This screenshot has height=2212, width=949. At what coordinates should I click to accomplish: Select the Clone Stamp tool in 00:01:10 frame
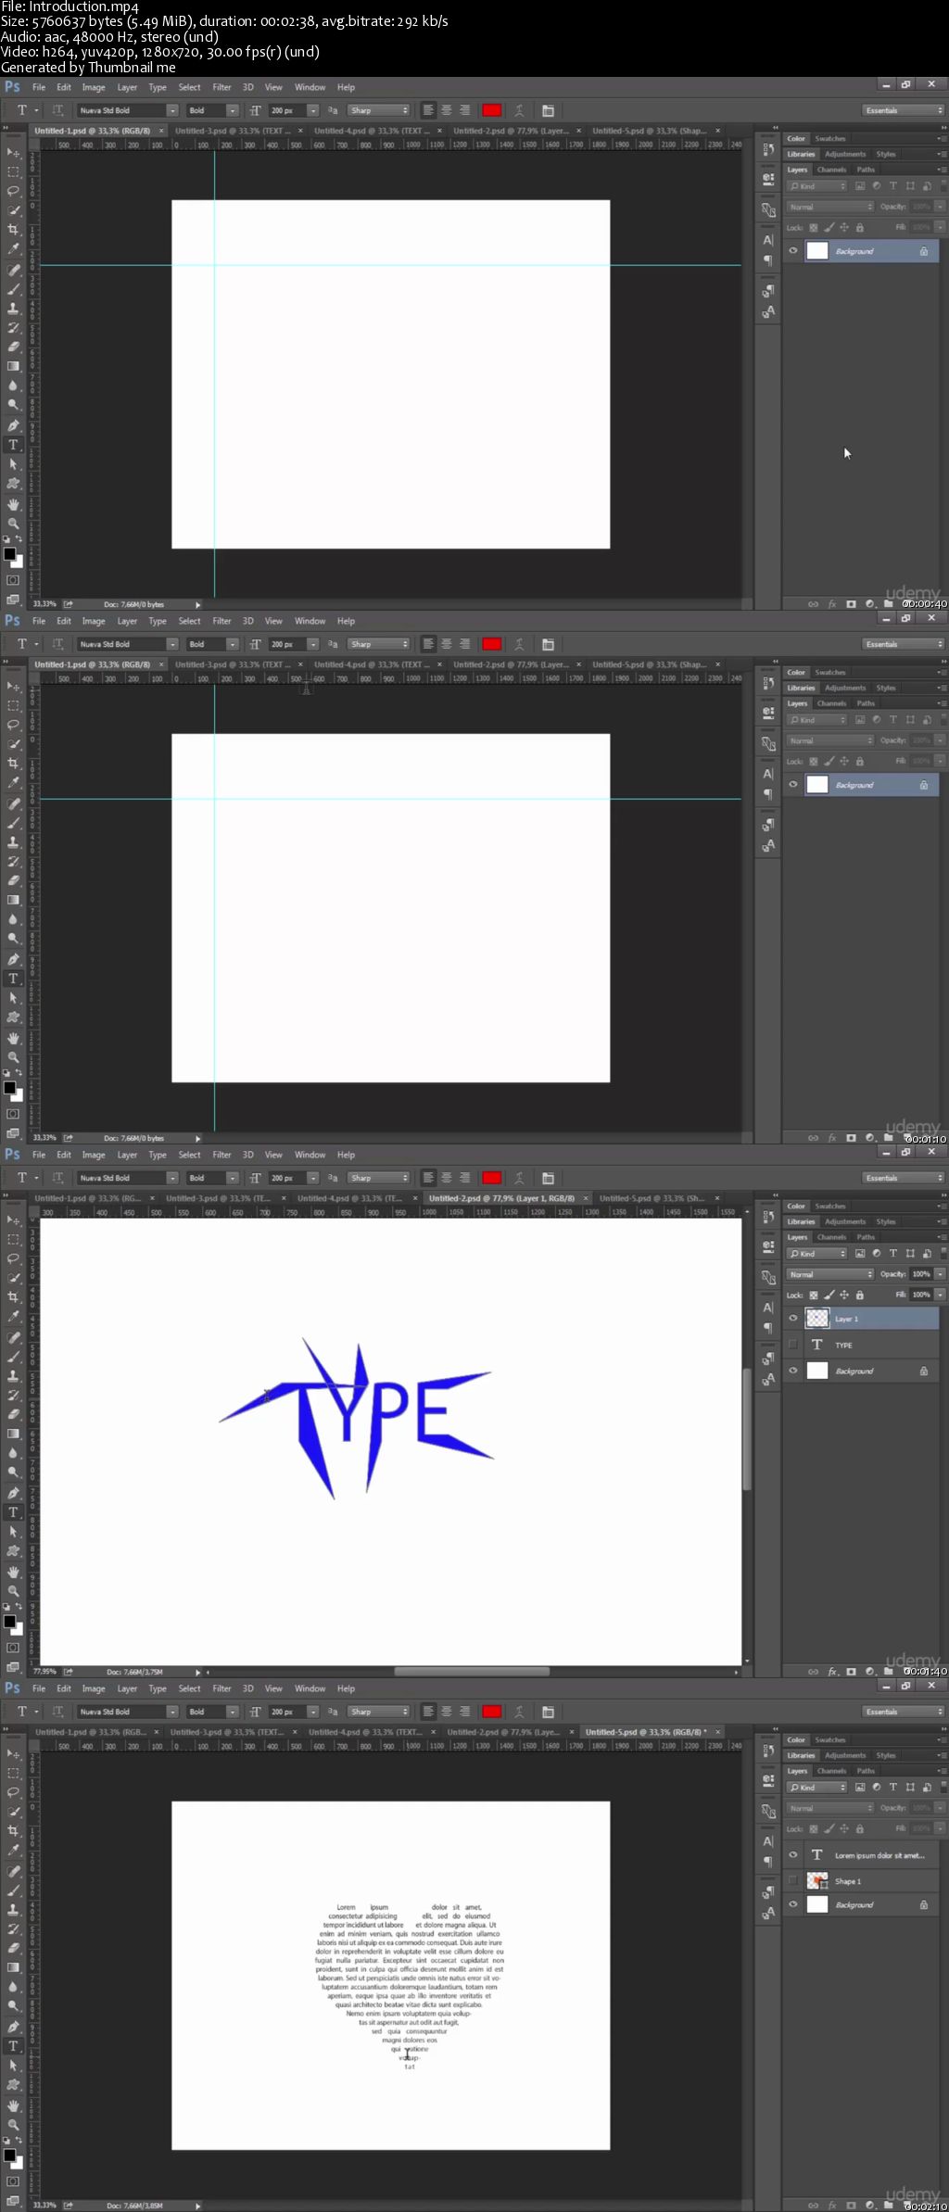point(13,842)
